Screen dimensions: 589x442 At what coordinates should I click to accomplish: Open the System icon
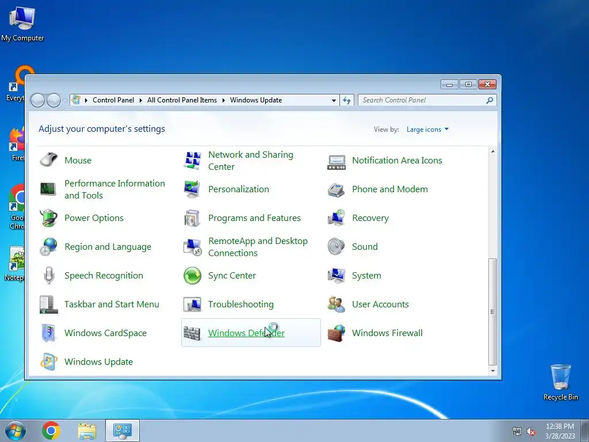pyautogui.click(x=336, y=276)
